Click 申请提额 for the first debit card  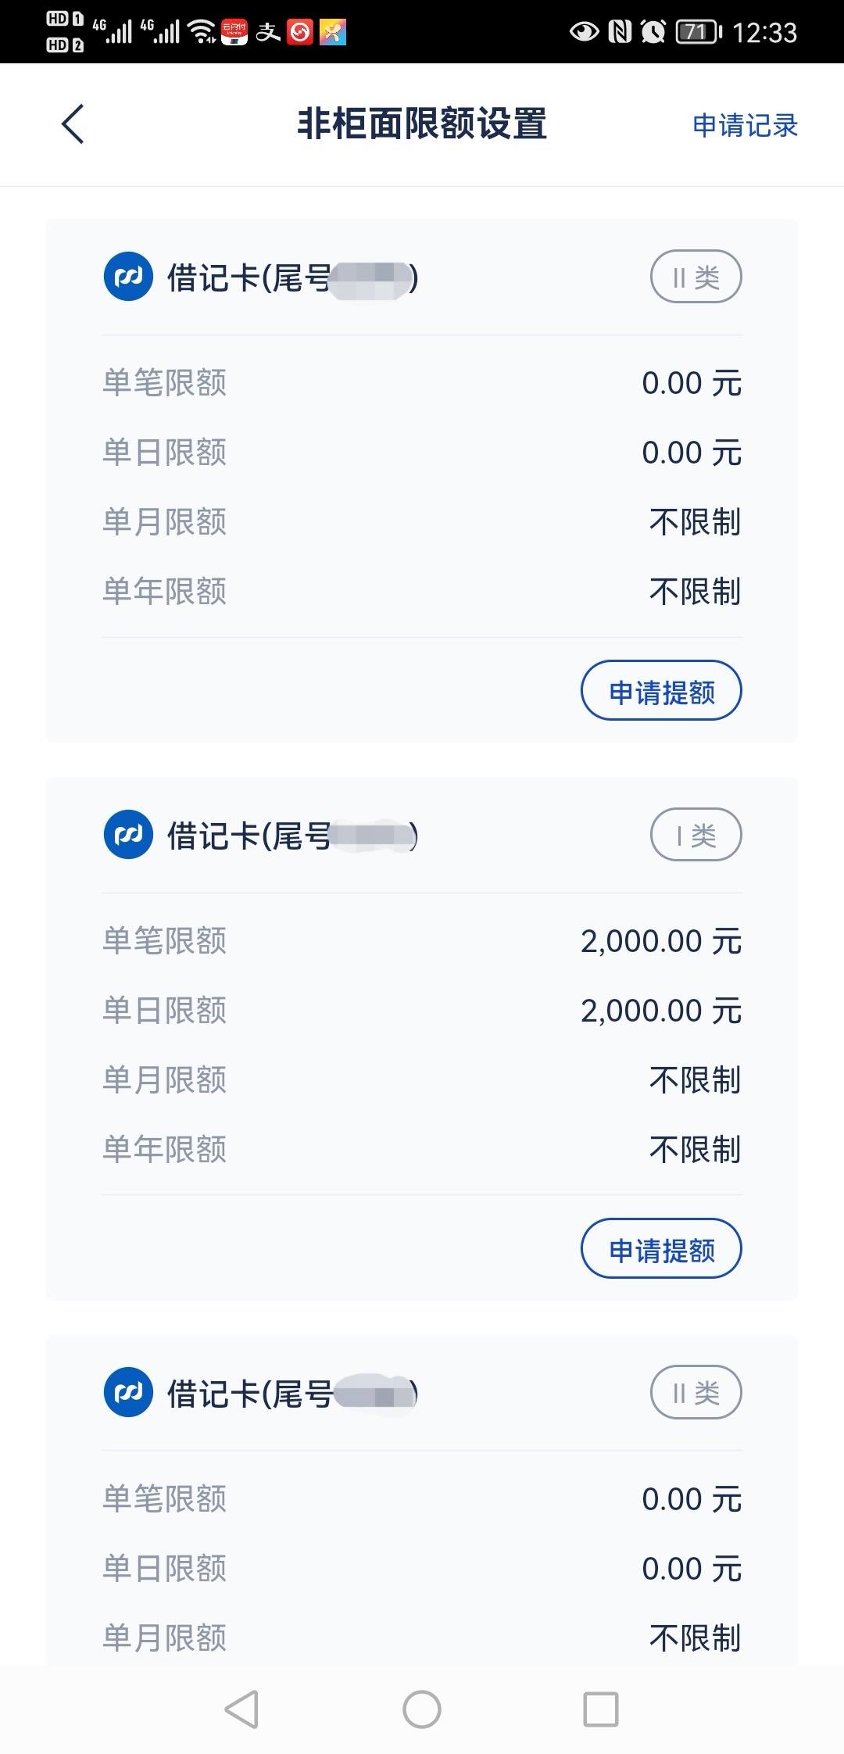pos(661,691)
